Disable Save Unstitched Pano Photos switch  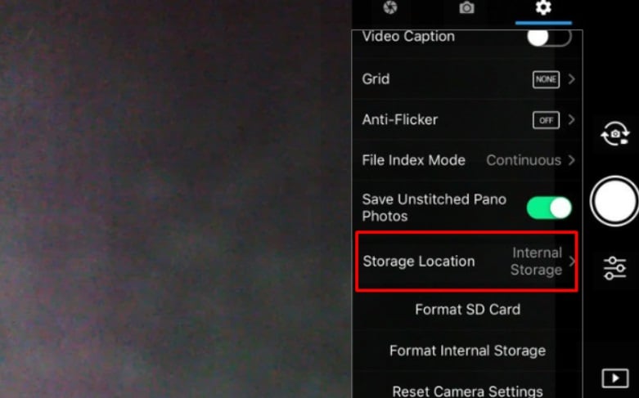[548, 208]
